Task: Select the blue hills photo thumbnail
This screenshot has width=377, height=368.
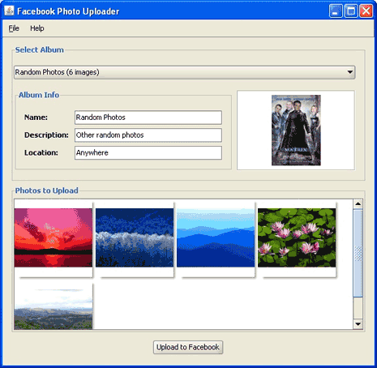Action: pyautogui.click(x=216, y=237)
